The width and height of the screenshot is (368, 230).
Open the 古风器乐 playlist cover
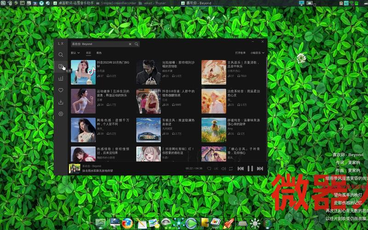coord(214,72)
